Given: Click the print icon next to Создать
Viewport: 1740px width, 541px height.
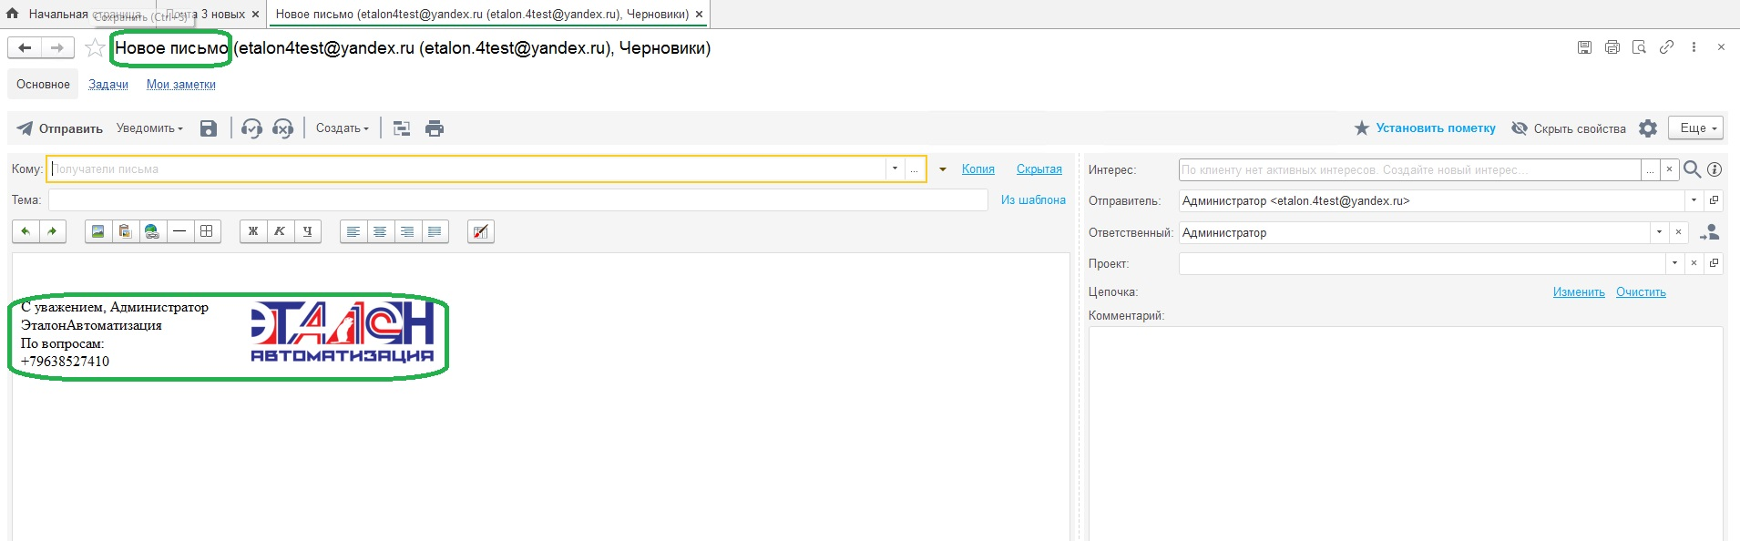Looking at the screenshot, I should [435, 128].
